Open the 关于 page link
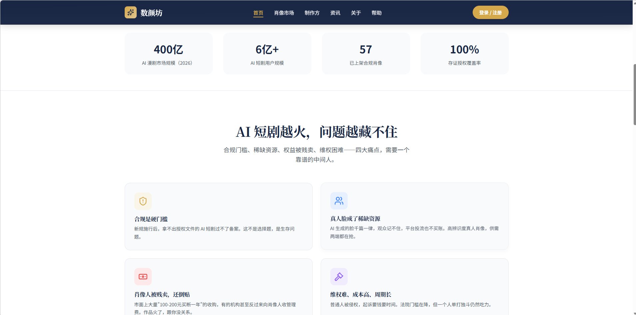 [356, 13]
